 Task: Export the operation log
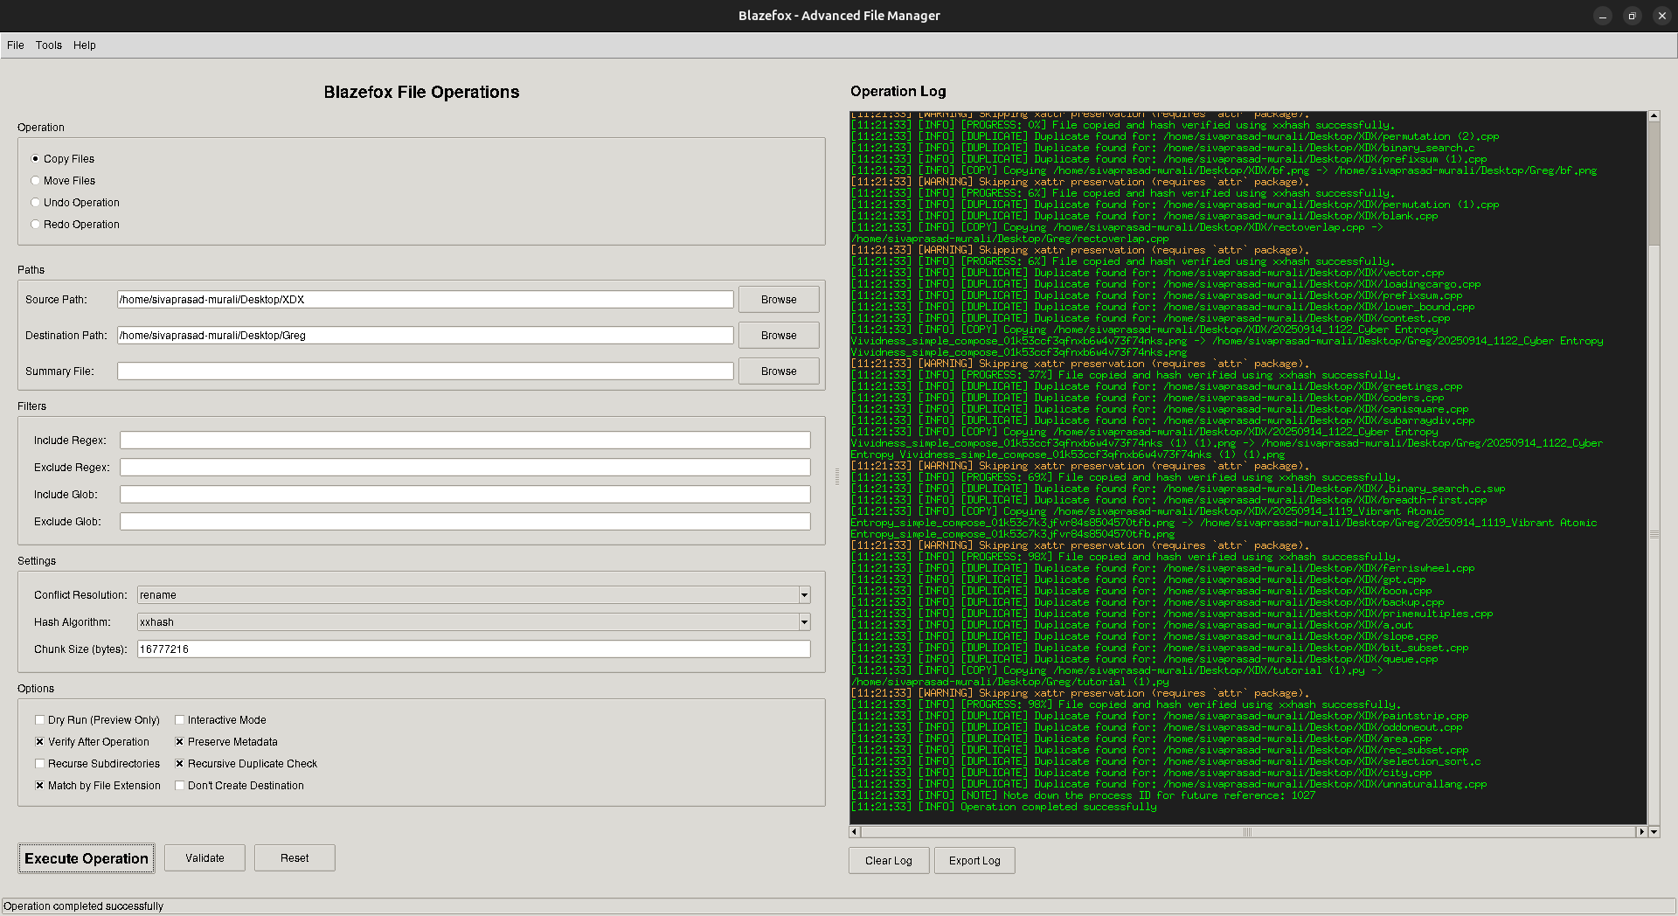(974, 861)
